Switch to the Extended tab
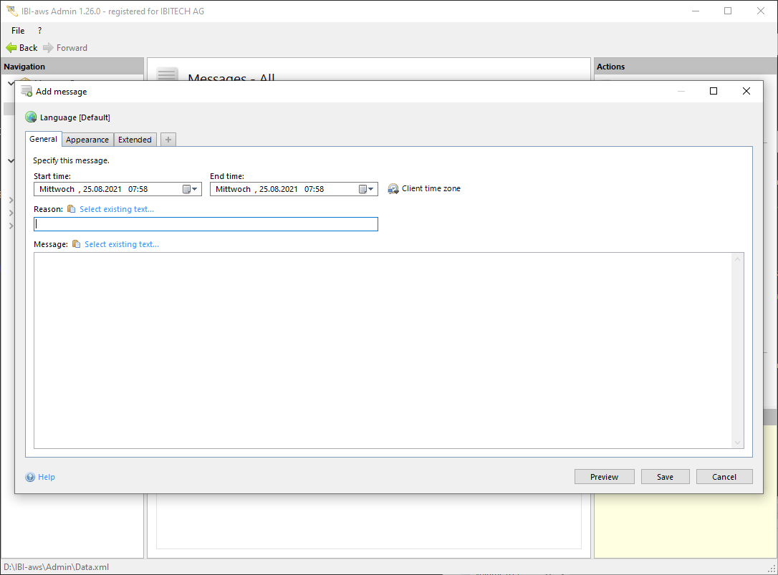 coord(135,140)
